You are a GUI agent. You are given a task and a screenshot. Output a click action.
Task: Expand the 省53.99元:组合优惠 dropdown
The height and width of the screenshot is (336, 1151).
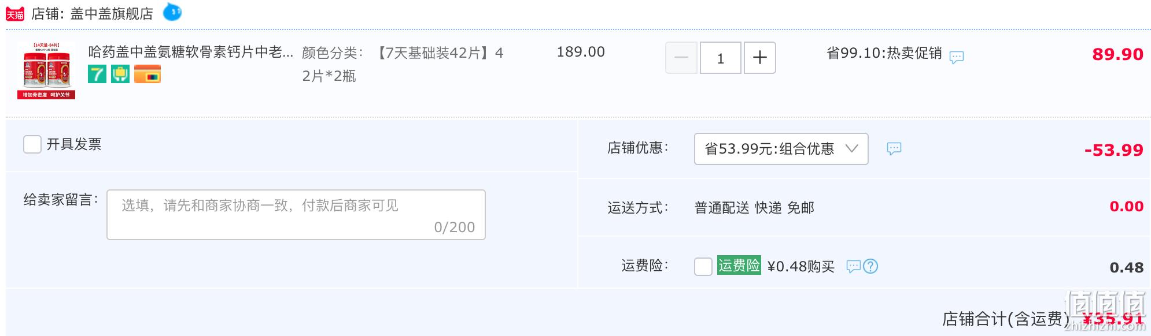(781, 149)
